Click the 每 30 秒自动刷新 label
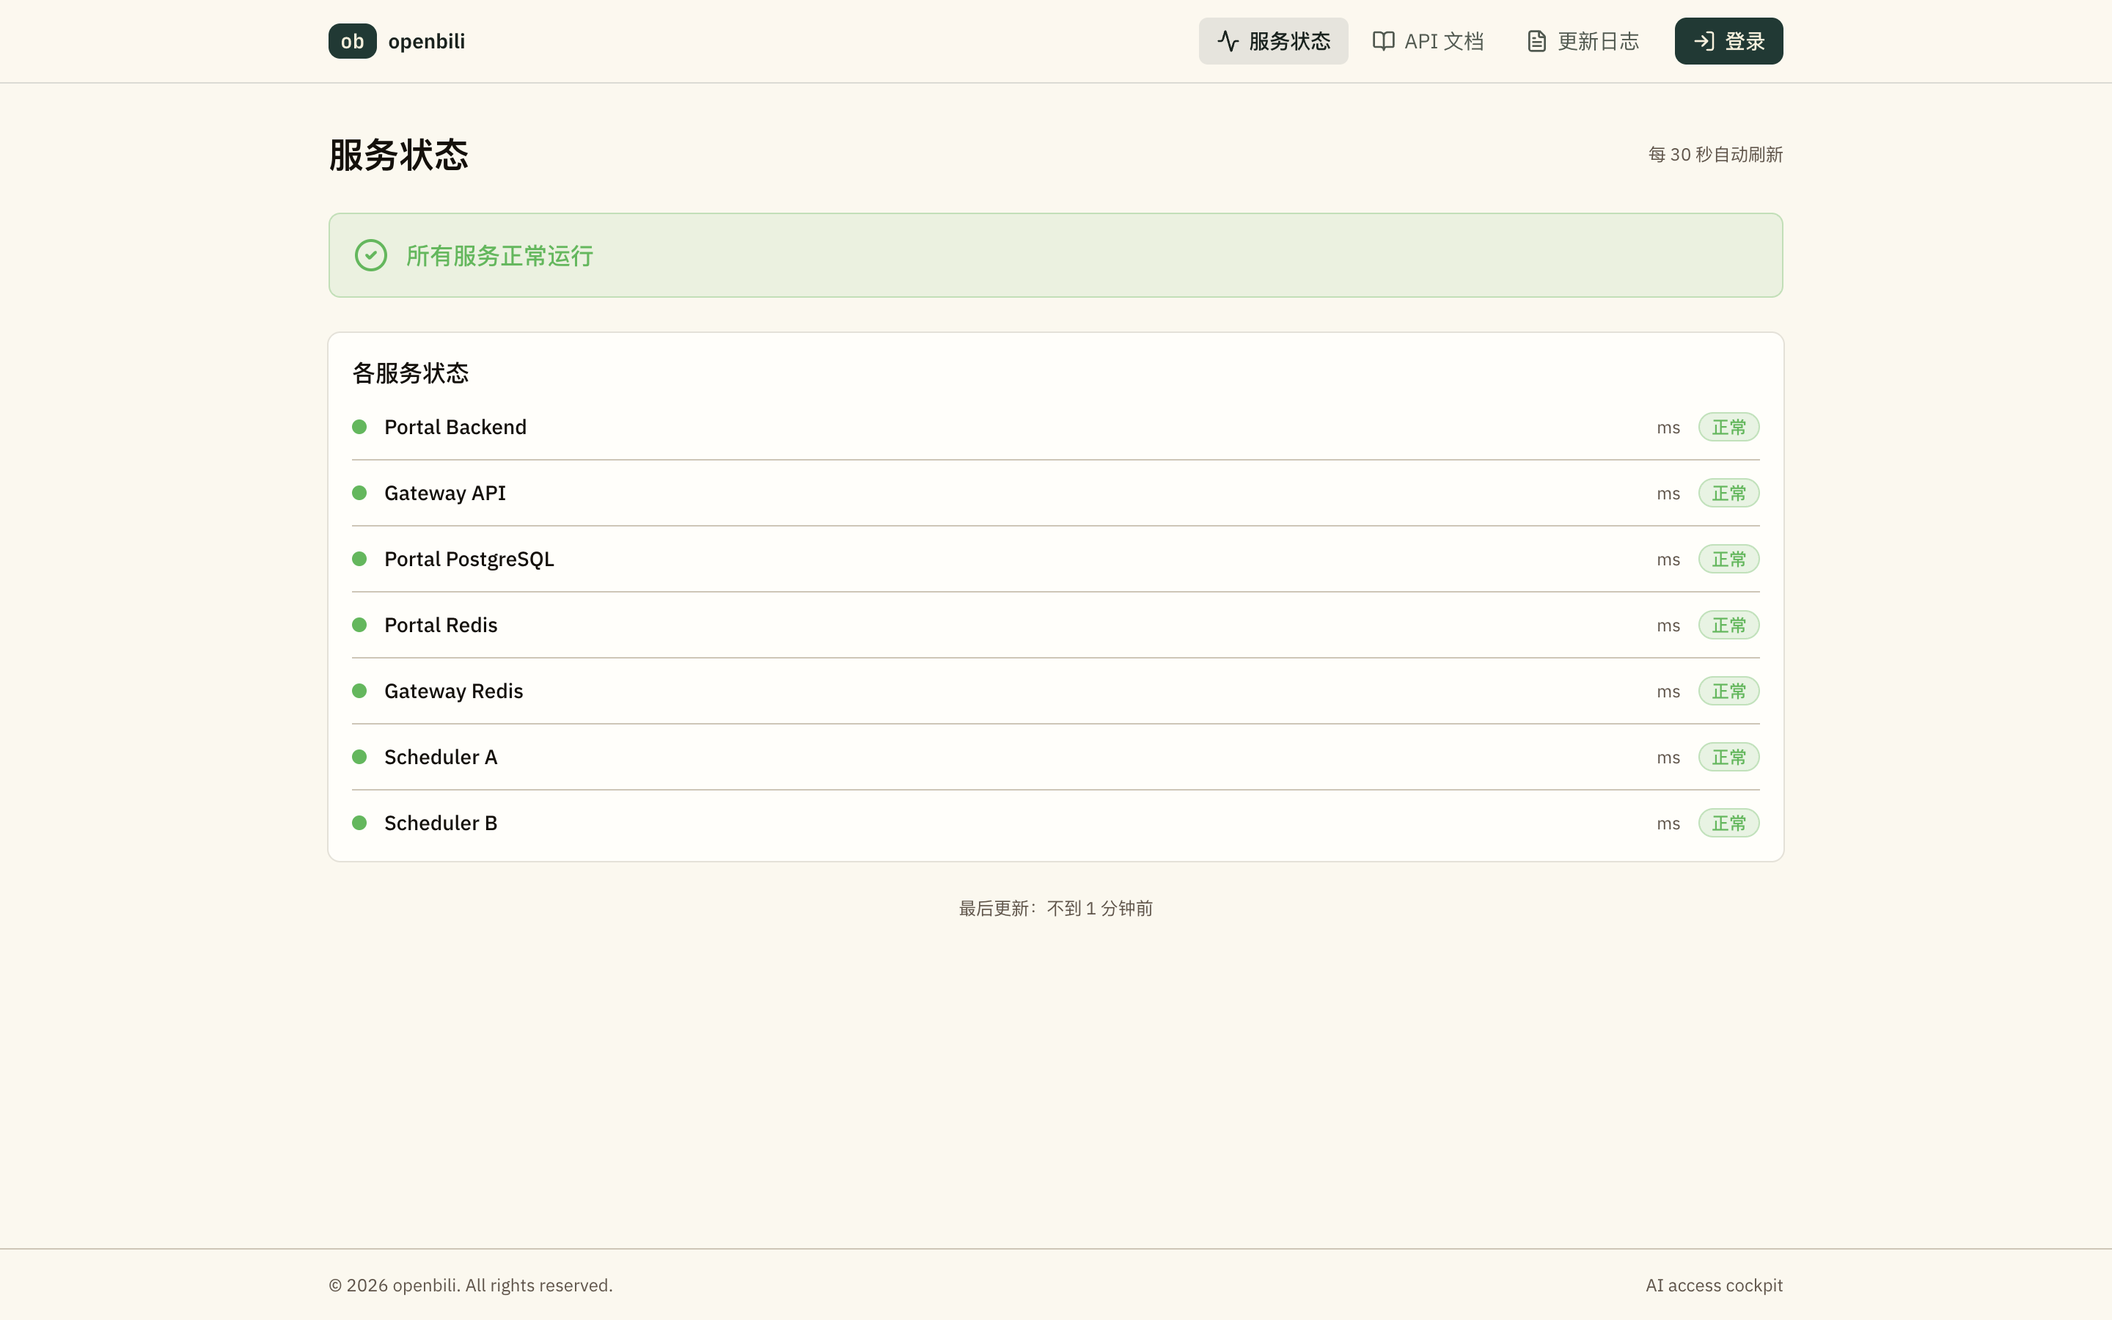 pos(1715,155)
